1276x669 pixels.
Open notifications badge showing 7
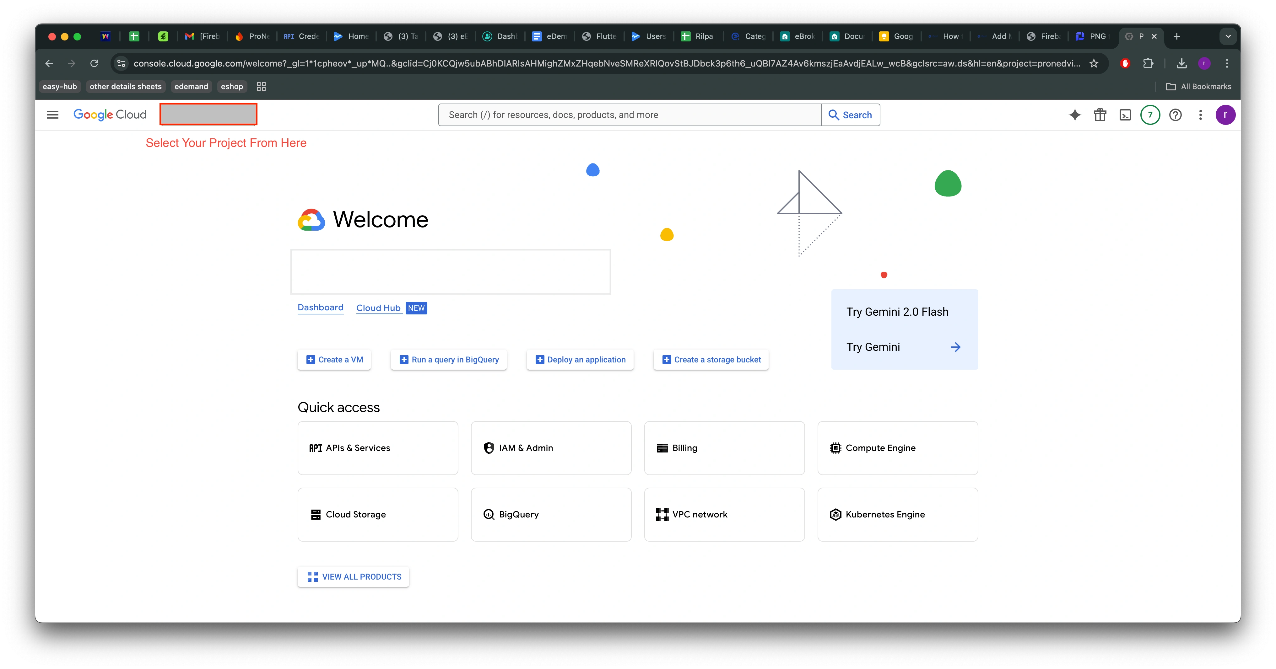(x=1150, y=115)
